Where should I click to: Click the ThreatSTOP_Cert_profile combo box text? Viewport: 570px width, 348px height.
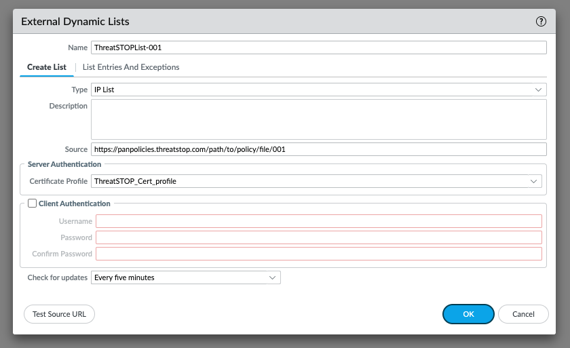[135, 181]
